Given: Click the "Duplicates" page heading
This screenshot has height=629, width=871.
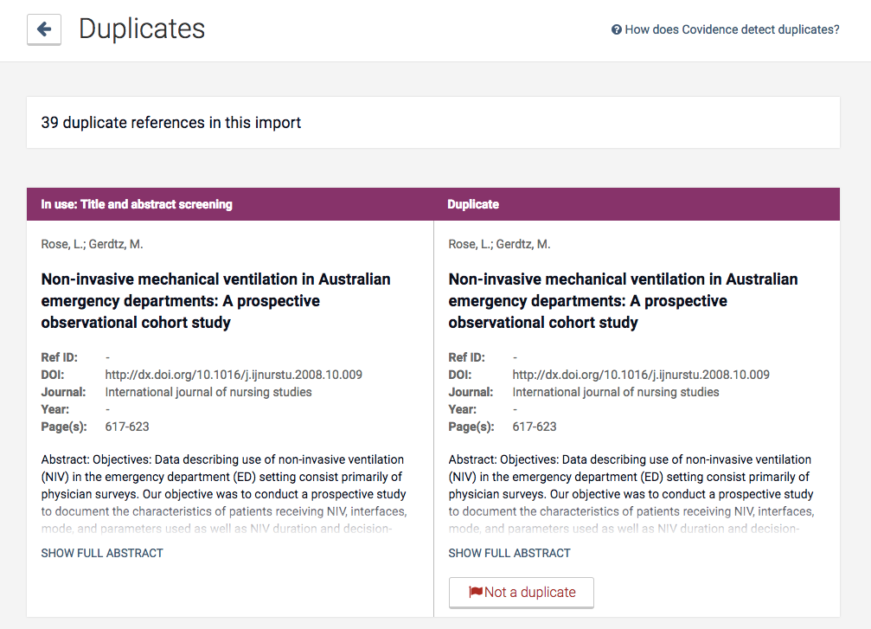Looking at the screenshot, I should (x=142, y=29).
